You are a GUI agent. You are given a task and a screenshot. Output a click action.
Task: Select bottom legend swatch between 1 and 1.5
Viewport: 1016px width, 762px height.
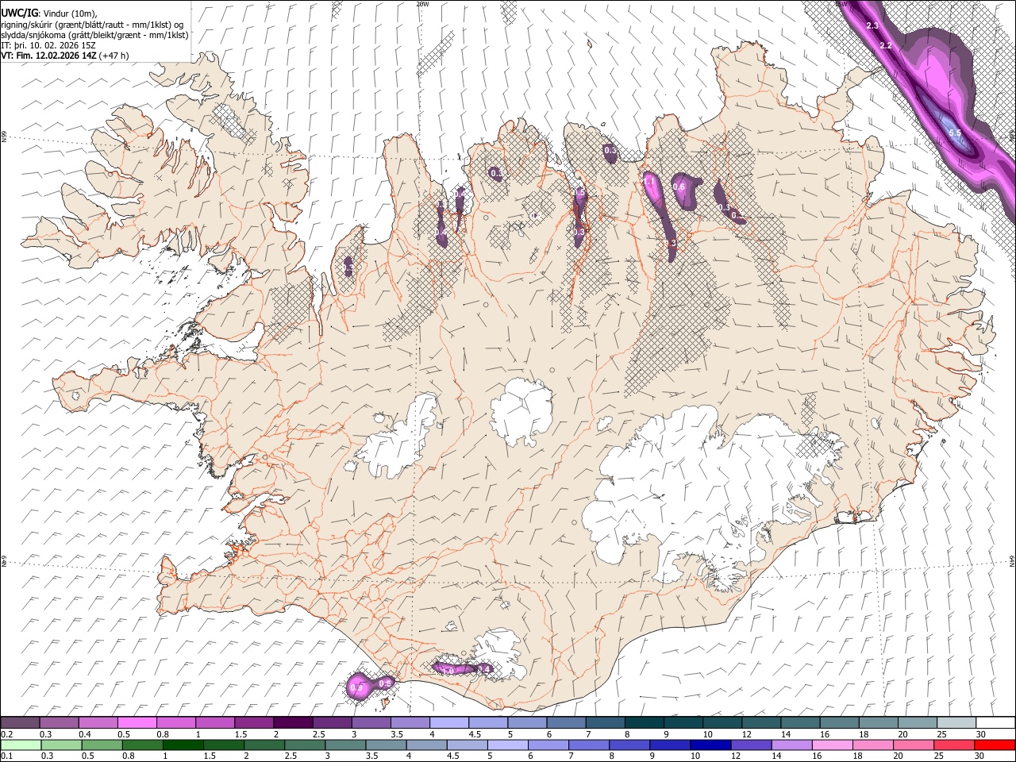[x=183, y=745]
